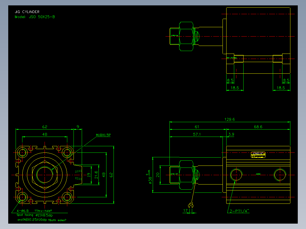The image size is (306, 229).
Task: Click the 68.6 dimension value
Action: click(258, 127)
